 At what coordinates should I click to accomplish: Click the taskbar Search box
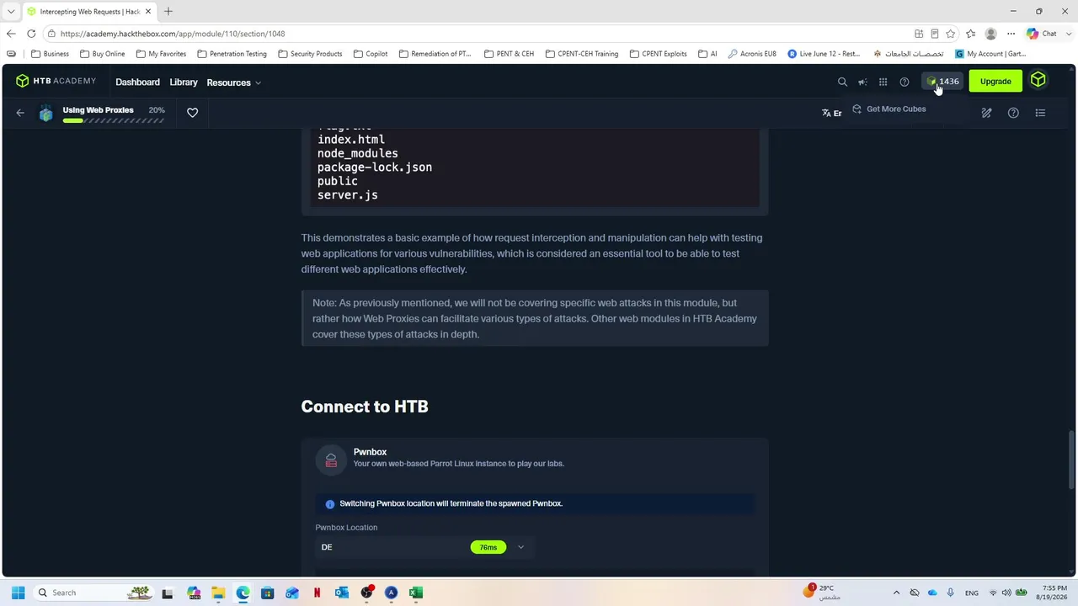click(93, 593)
